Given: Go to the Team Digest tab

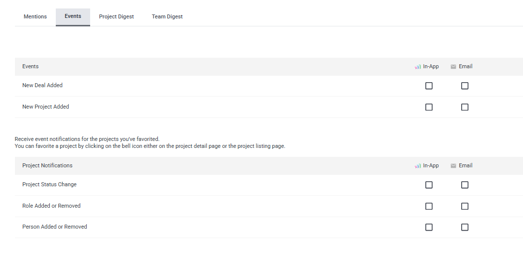Looking at the screenshot, I should click(x=167, y=16).
